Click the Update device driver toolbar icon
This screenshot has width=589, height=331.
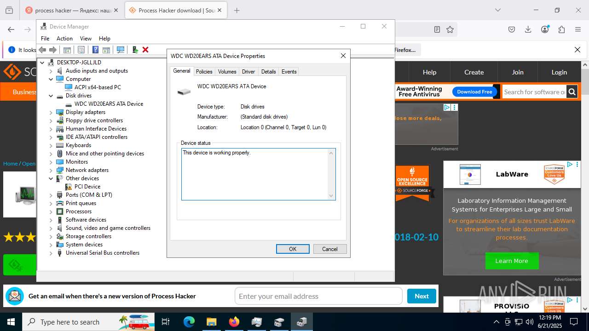coord(135,50)
